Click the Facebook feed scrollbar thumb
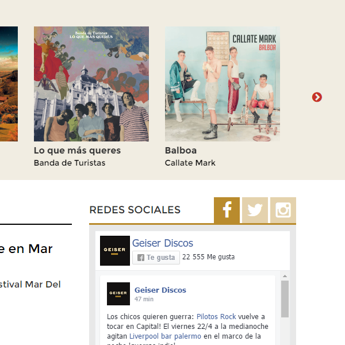 (285, 299)
